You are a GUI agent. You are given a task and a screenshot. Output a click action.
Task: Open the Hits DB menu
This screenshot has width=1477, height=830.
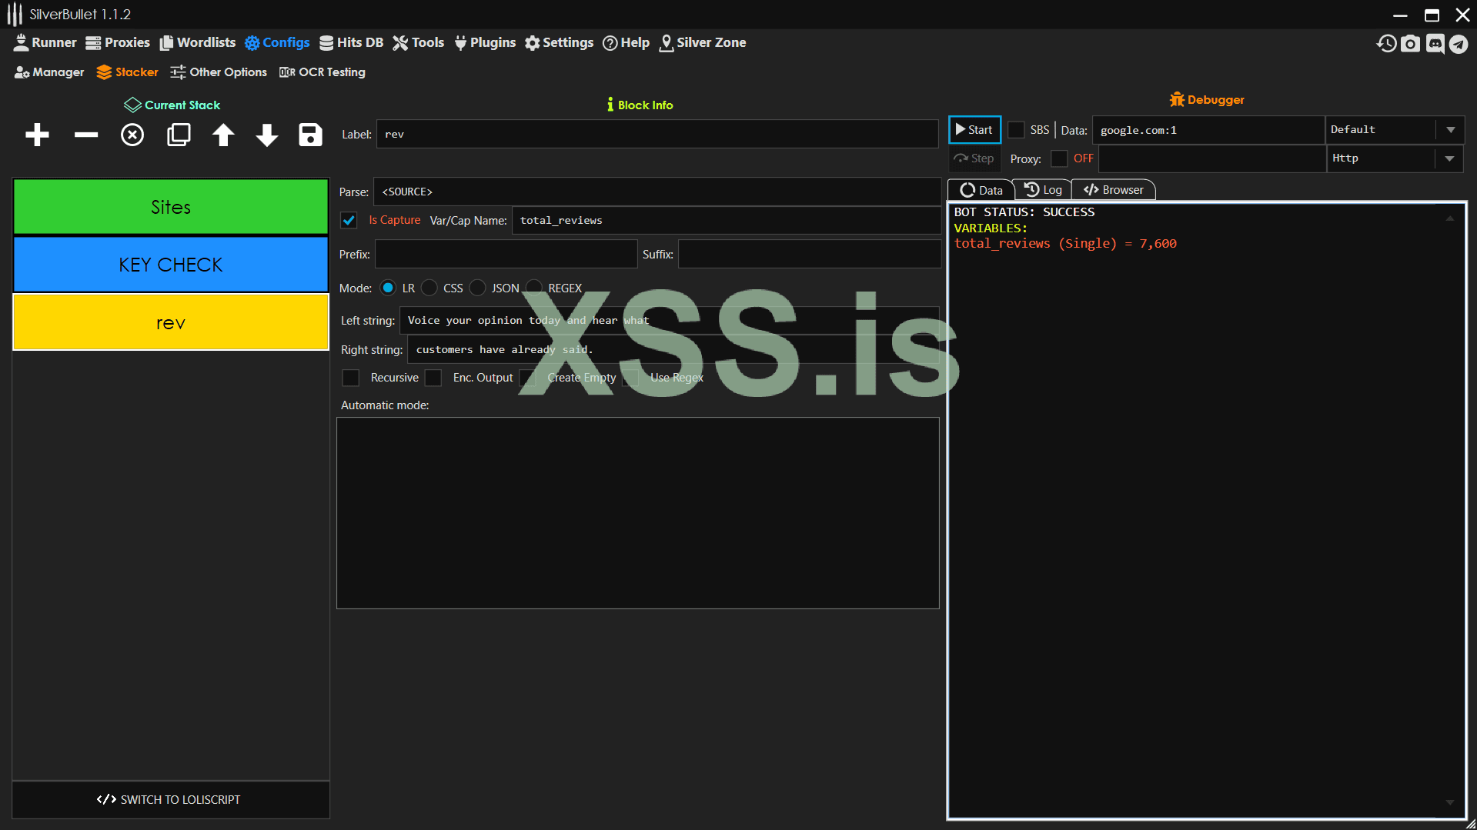pyautogui.click(x=352, y=43)
